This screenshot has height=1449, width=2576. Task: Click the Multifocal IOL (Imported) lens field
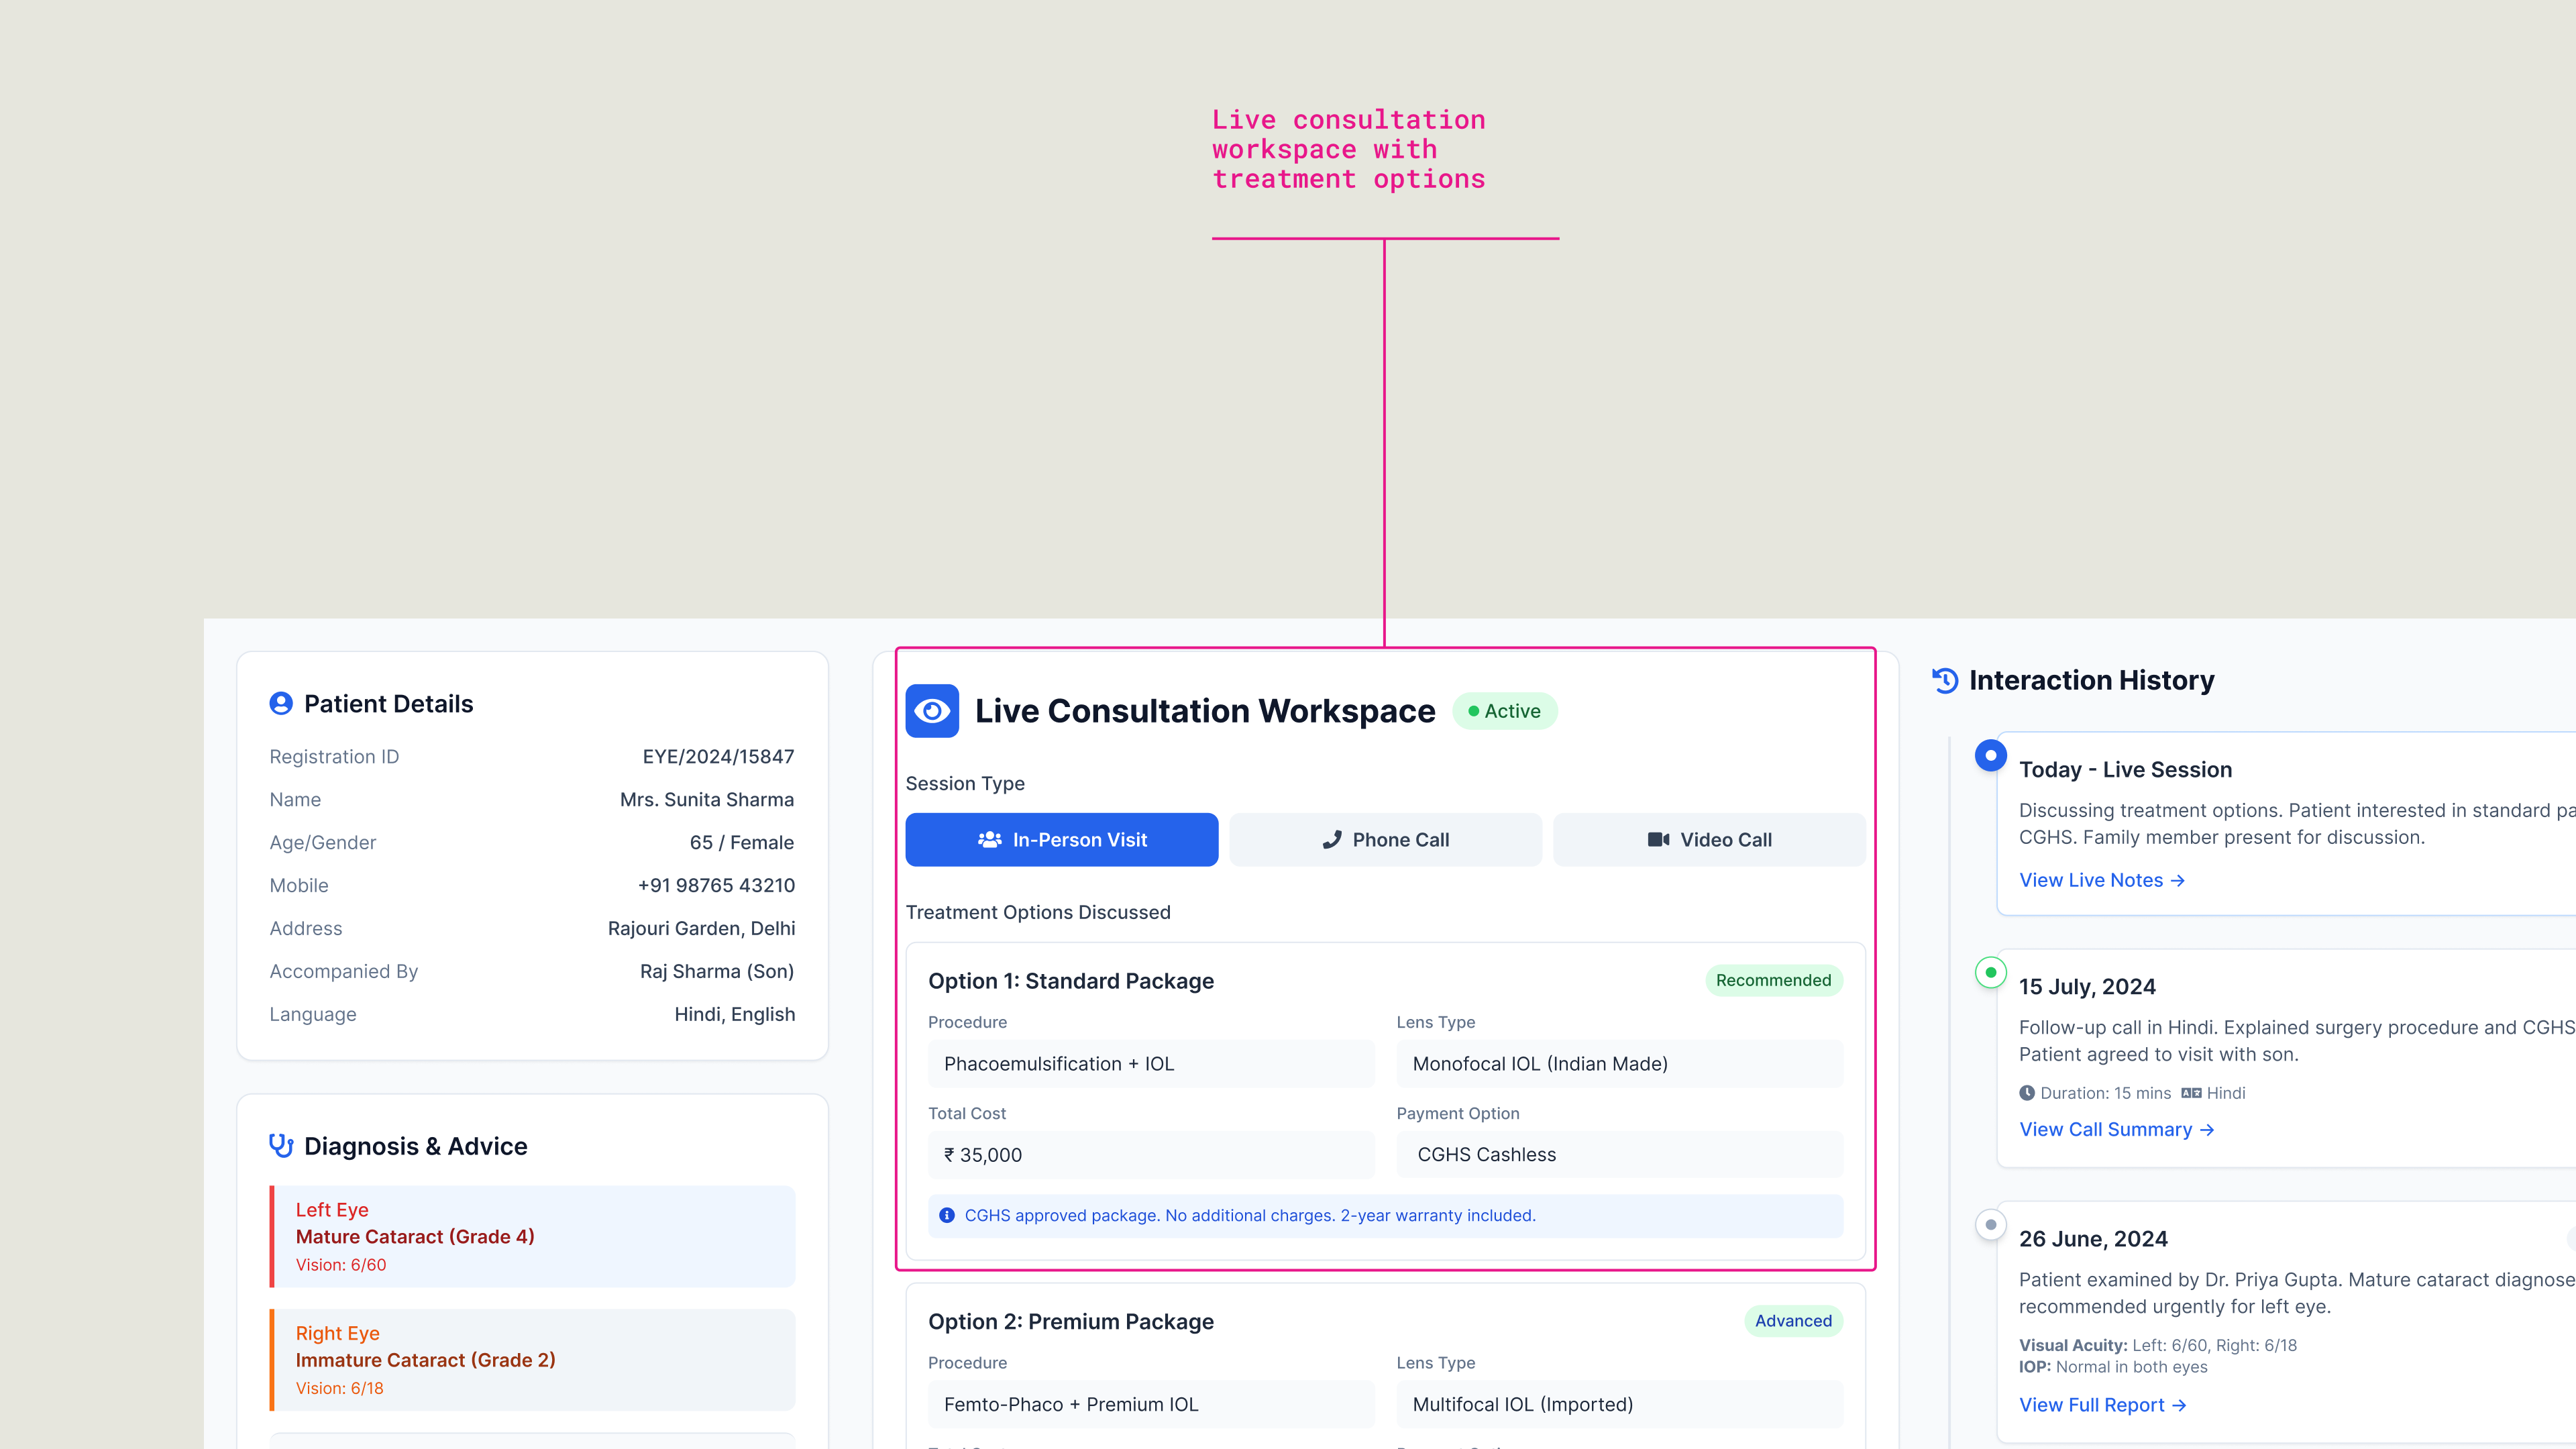(x=1620, y=1404)
